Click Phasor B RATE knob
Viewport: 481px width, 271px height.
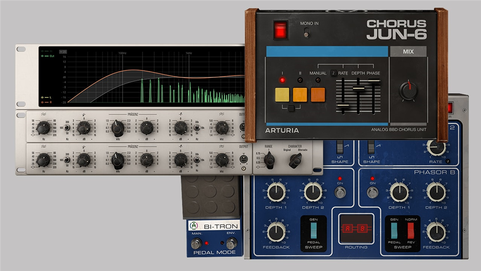coord(436,147)
